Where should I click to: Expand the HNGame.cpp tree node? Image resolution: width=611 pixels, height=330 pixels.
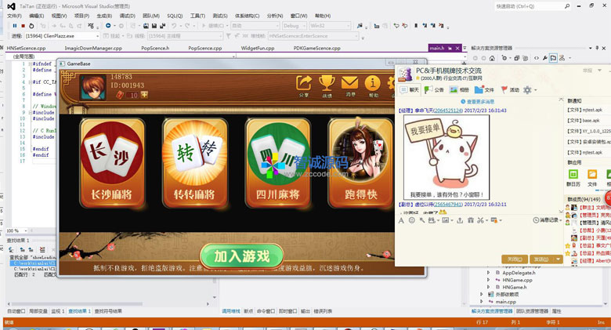coord(487,279)
